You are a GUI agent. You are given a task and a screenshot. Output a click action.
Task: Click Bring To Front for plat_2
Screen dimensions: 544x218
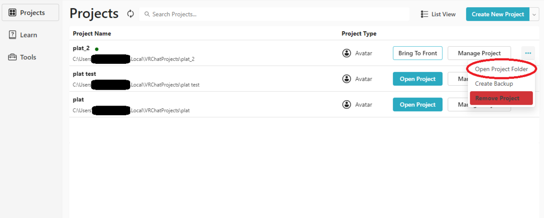tap(418, 53)
